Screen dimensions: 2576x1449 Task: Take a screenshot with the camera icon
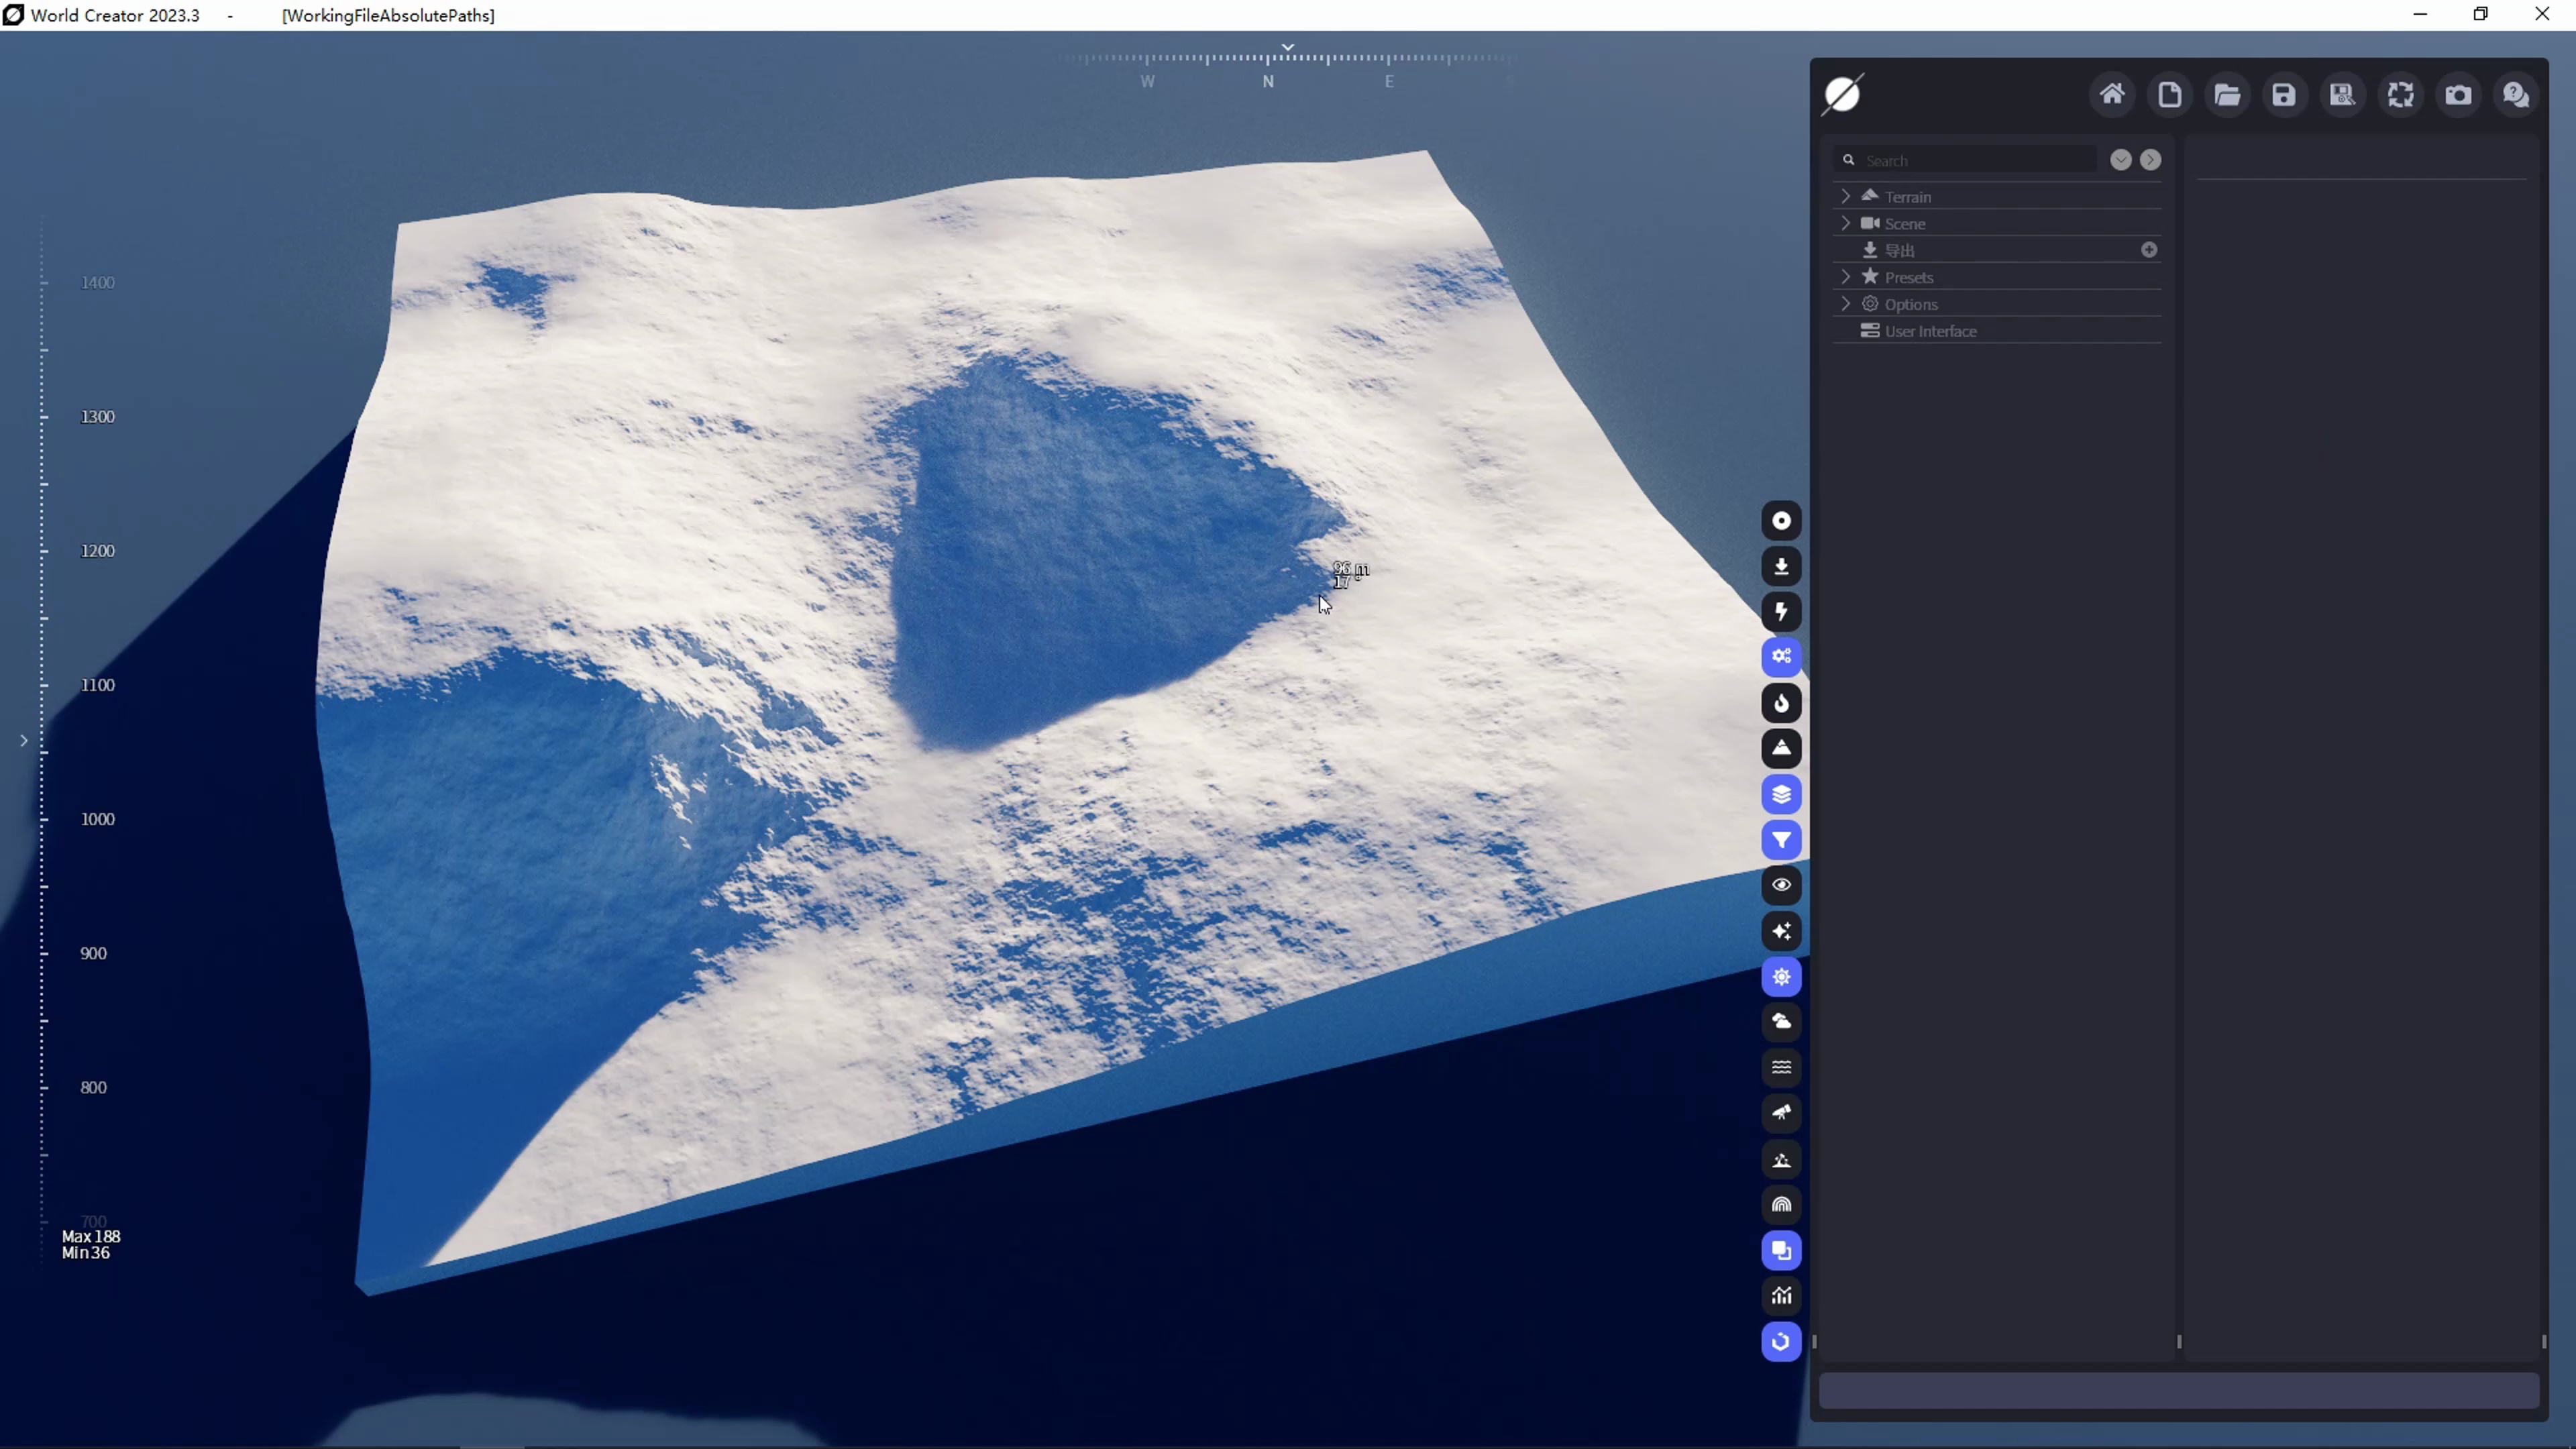click(x=2458, y=95)
